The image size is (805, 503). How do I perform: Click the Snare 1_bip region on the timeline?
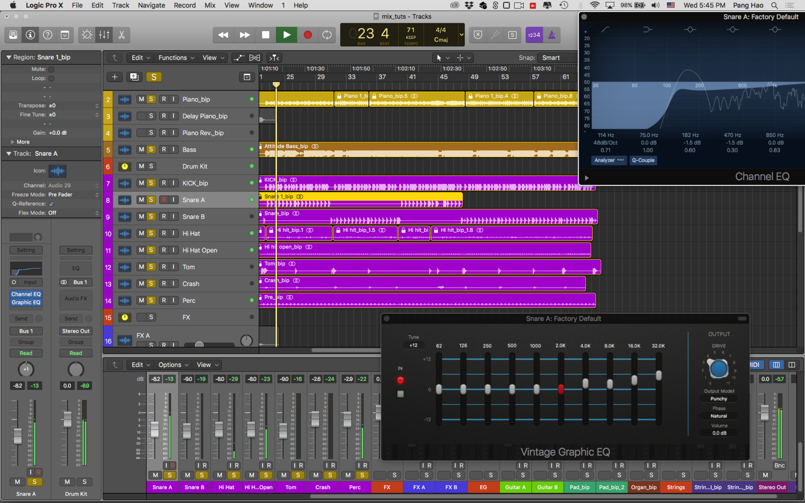(361, 200)
